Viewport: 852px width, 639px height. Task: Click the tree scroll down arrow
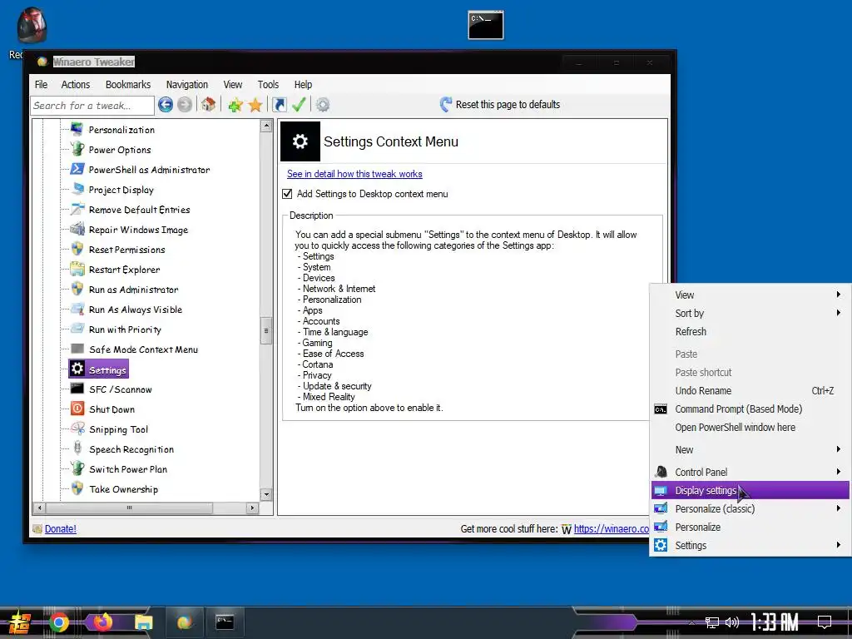(266, 494)
